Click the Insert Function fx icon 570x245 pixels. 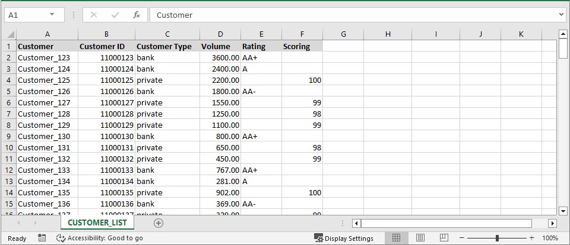tap(137, 15)
